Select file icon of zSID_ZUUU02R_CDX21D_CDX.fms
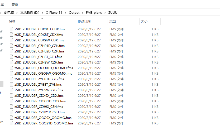Viewport: 220px width, 126px height. (11, 101)
